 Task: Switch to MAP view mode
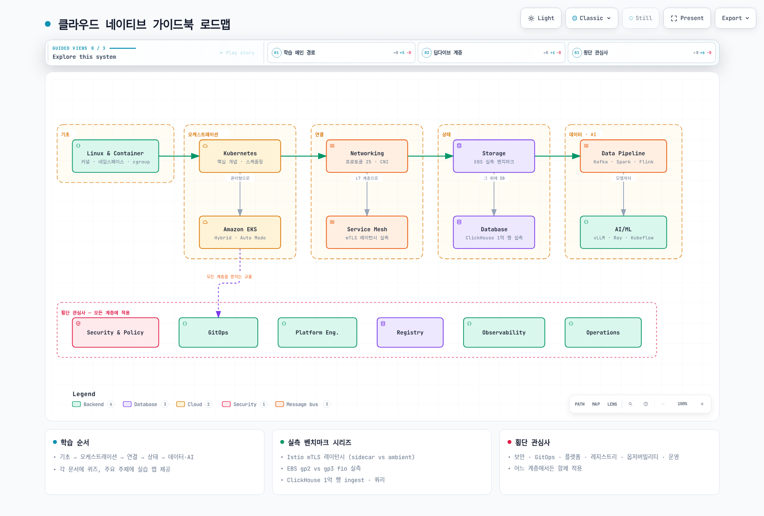[596, 404]
